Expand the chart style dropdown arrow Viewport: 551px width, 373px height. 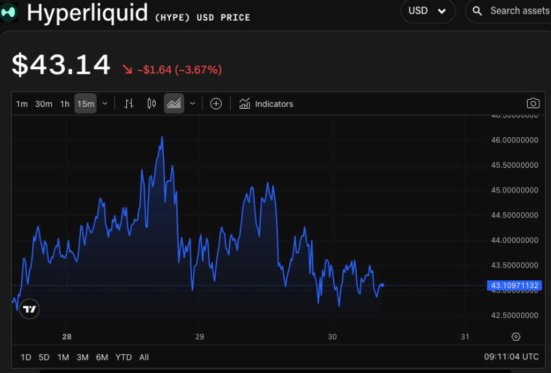193,104
